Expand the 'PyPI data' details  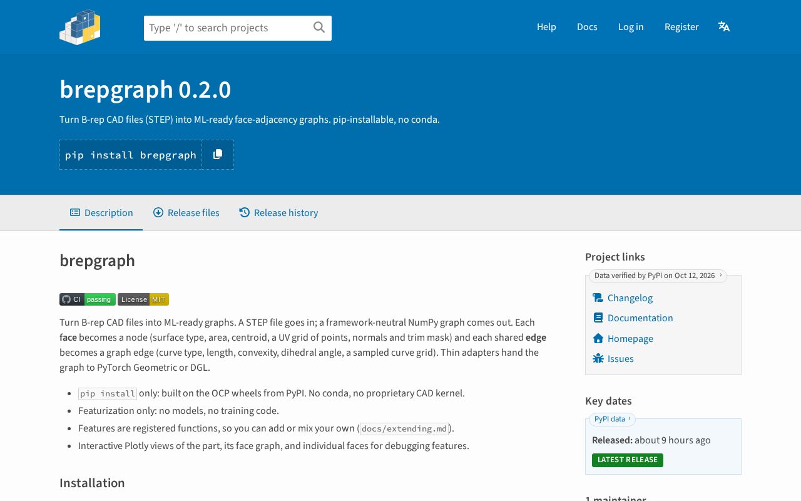point(612,419)
